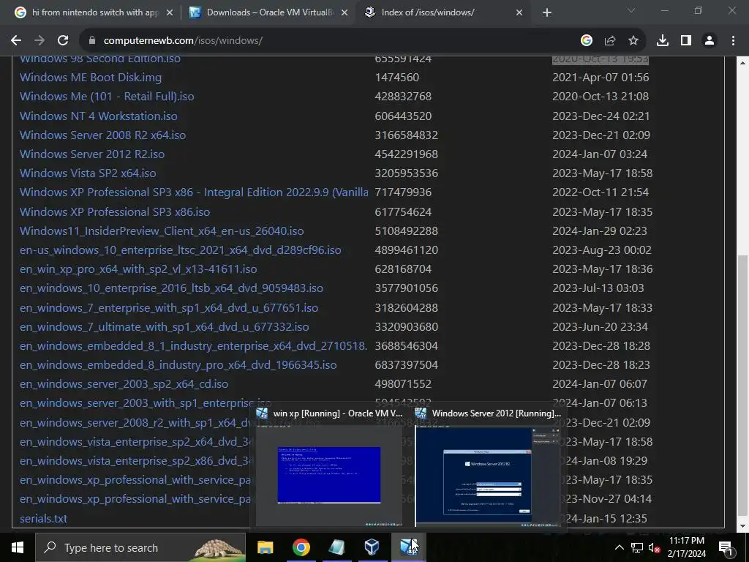The height and width of the screenshot is (562, 749).
Task: Click en_windows_7_ultimate_with_sp1 iso link
Action: point(165,327)
